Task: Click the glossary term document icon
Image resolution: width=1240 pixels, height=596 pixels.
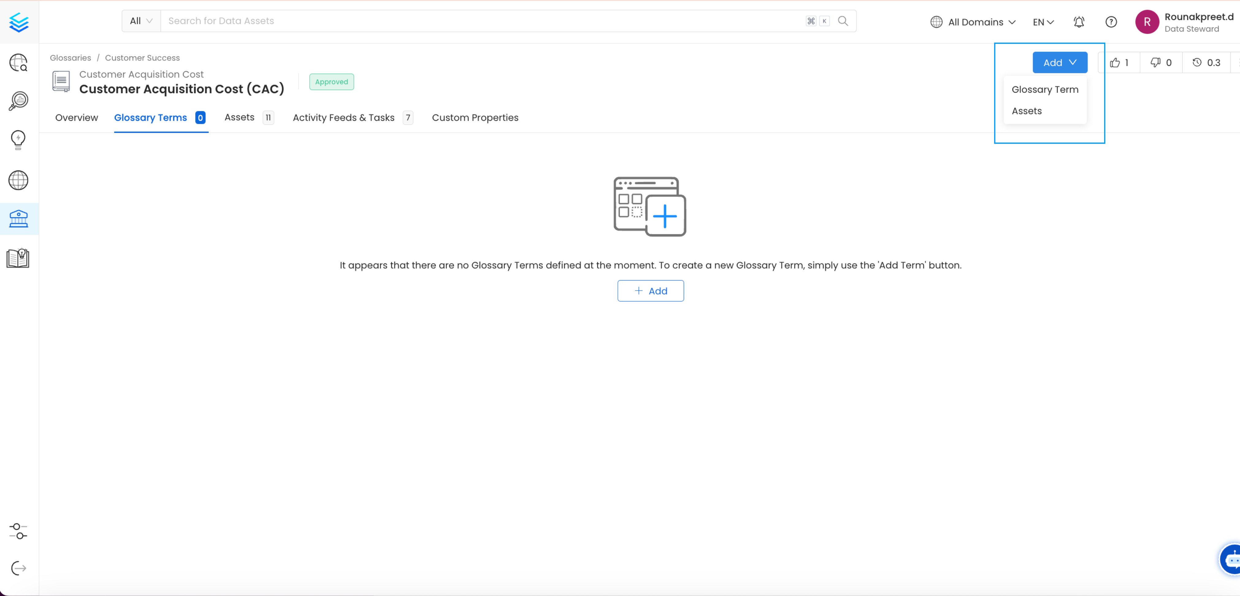Action: pyautogui.click(x=61, y=81)
